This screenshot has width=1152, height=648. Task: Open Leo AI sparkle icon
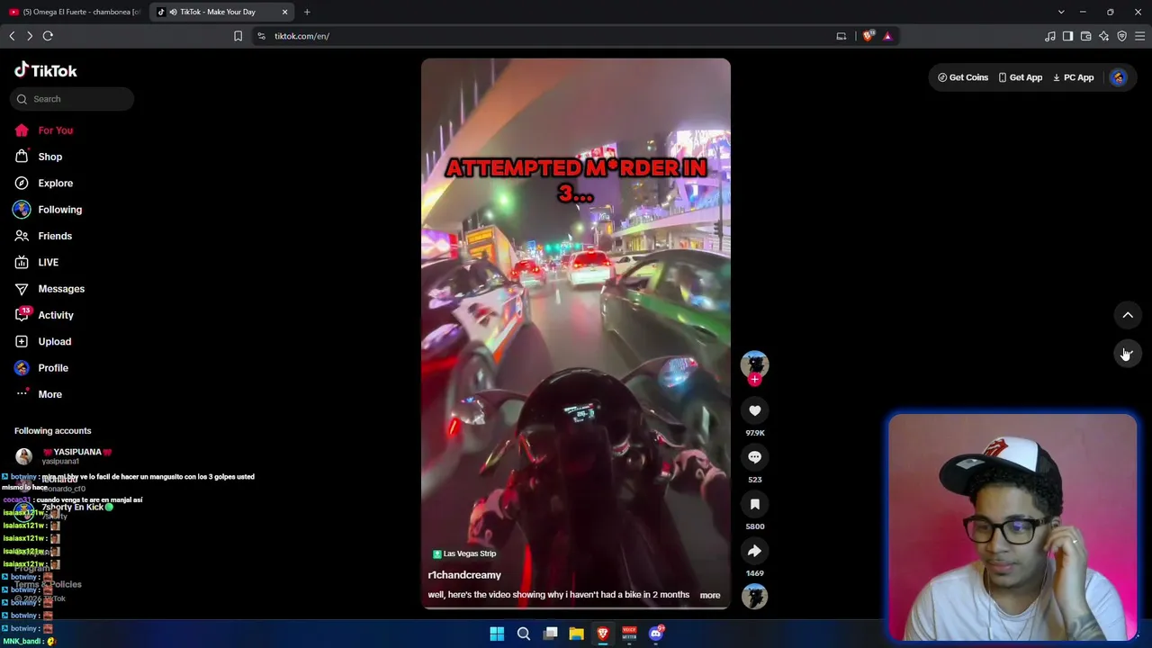click(1103, 36)
